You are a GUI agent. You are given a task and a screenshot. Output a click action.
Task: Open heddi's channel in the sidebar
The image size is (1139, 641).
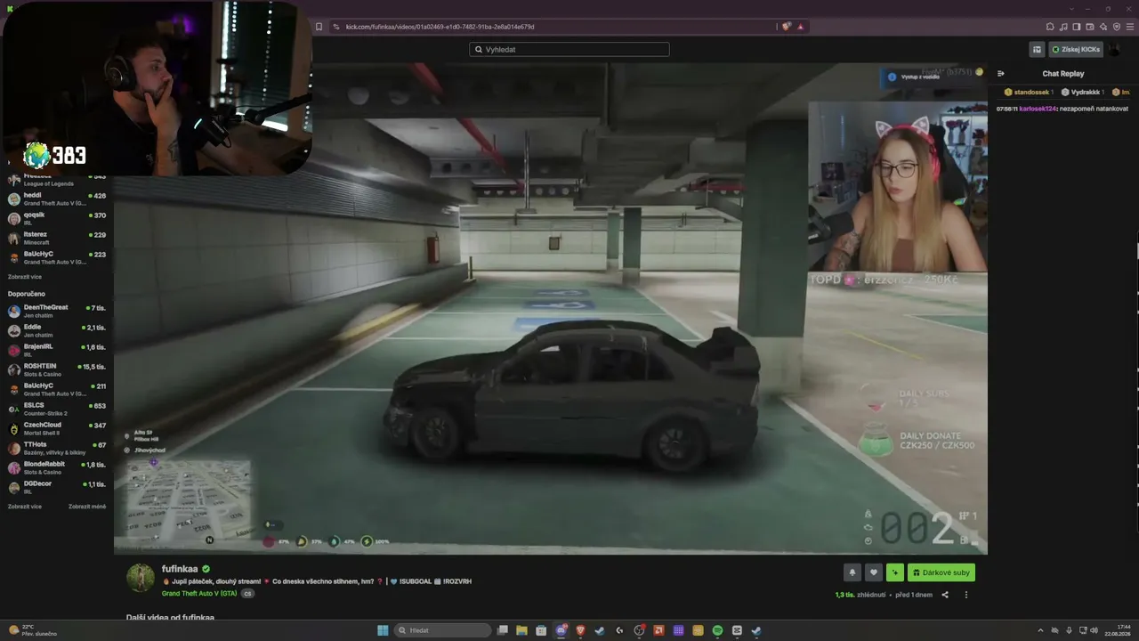[x=57, y=199]
